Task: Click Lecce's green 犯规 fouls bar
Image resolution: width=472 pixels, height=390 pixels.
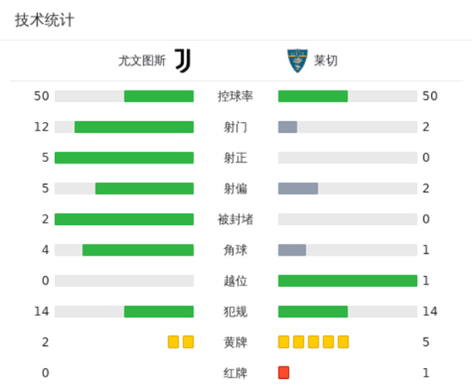Action: click(x=313, y=311)
